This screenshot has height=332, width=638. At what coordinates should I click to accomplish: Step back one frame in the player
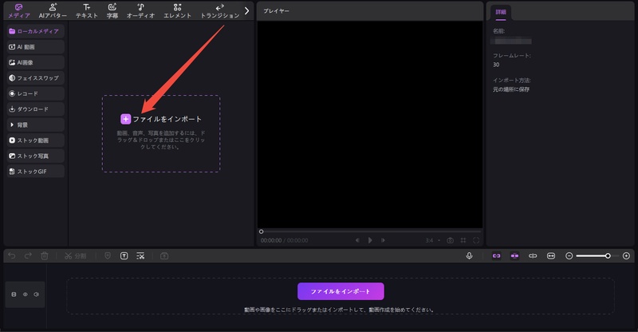357,240
